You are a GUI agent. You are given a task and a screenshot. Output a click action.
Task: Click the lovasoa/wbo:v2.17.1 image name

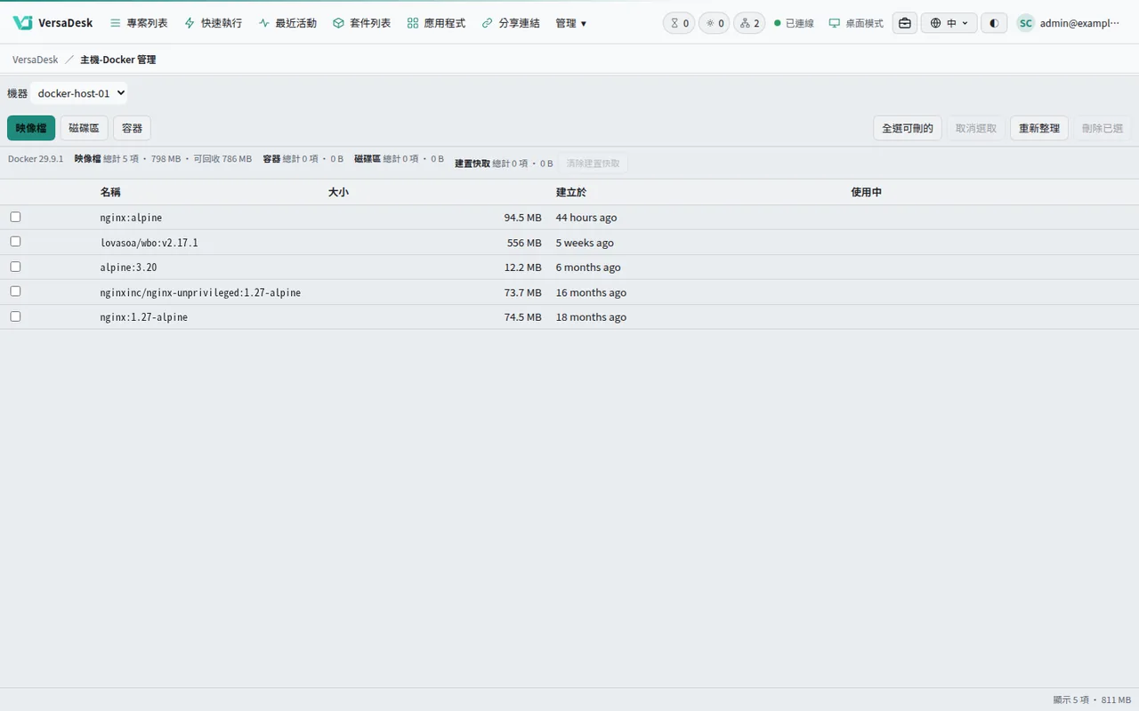coord(149,243)
